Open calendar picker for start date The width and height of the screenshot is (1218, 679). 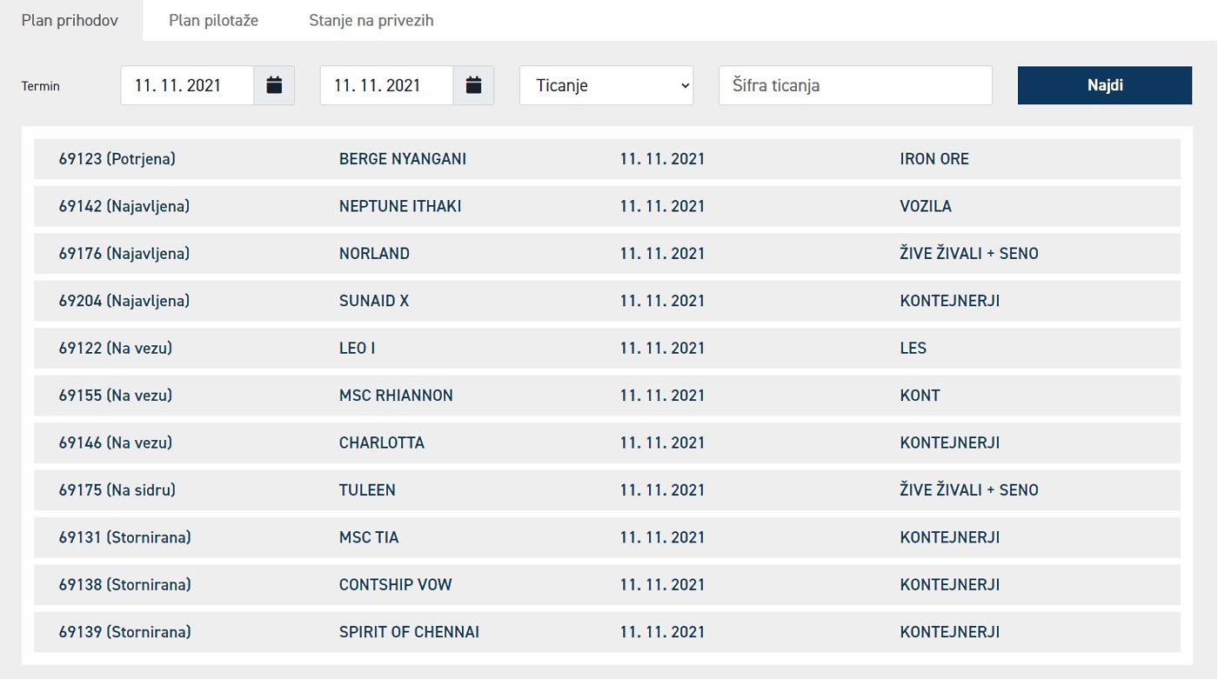(274, 85)
